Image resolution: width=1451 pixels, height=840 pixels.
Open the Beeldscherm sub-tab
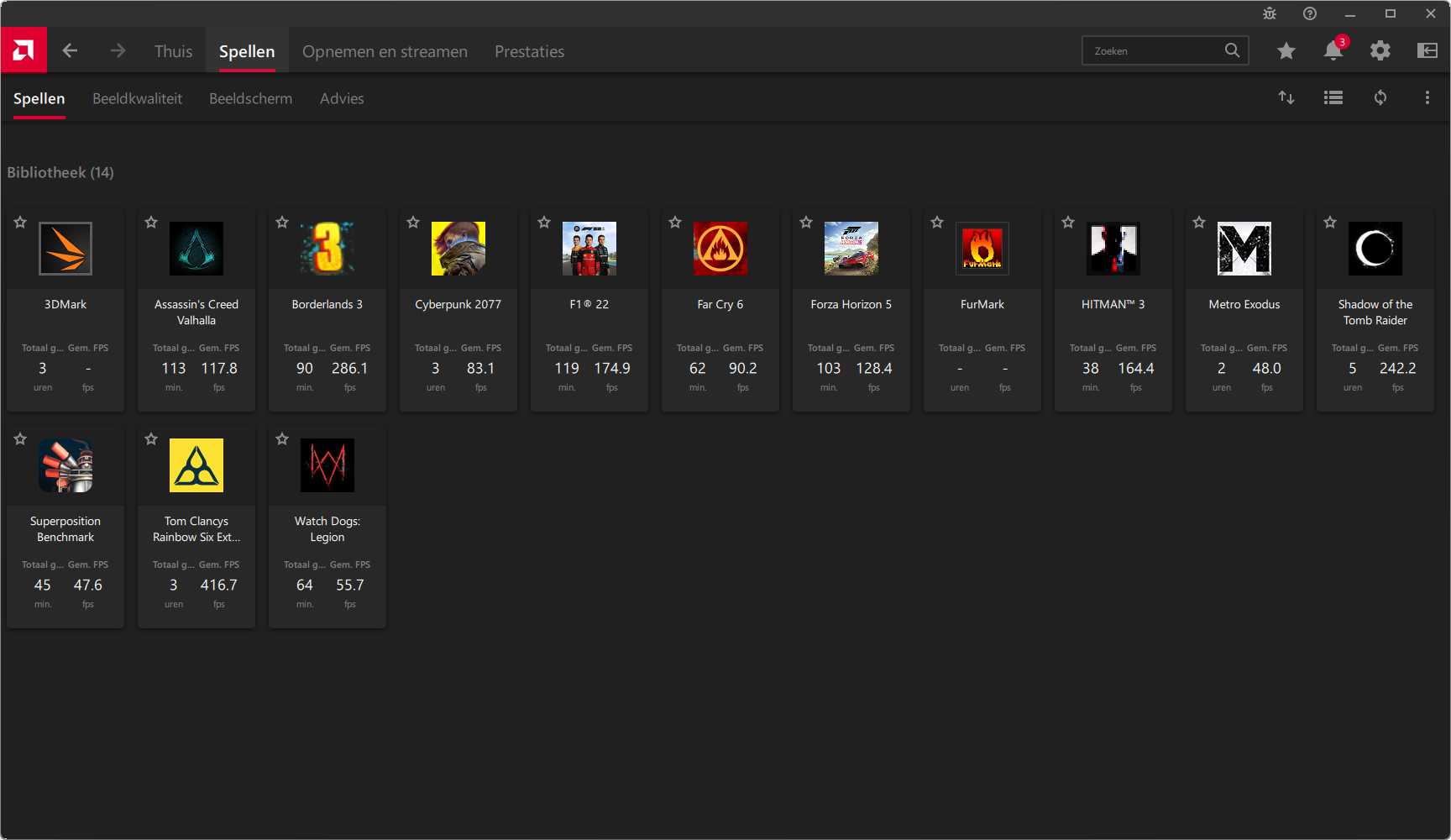[x=250, y=98]
